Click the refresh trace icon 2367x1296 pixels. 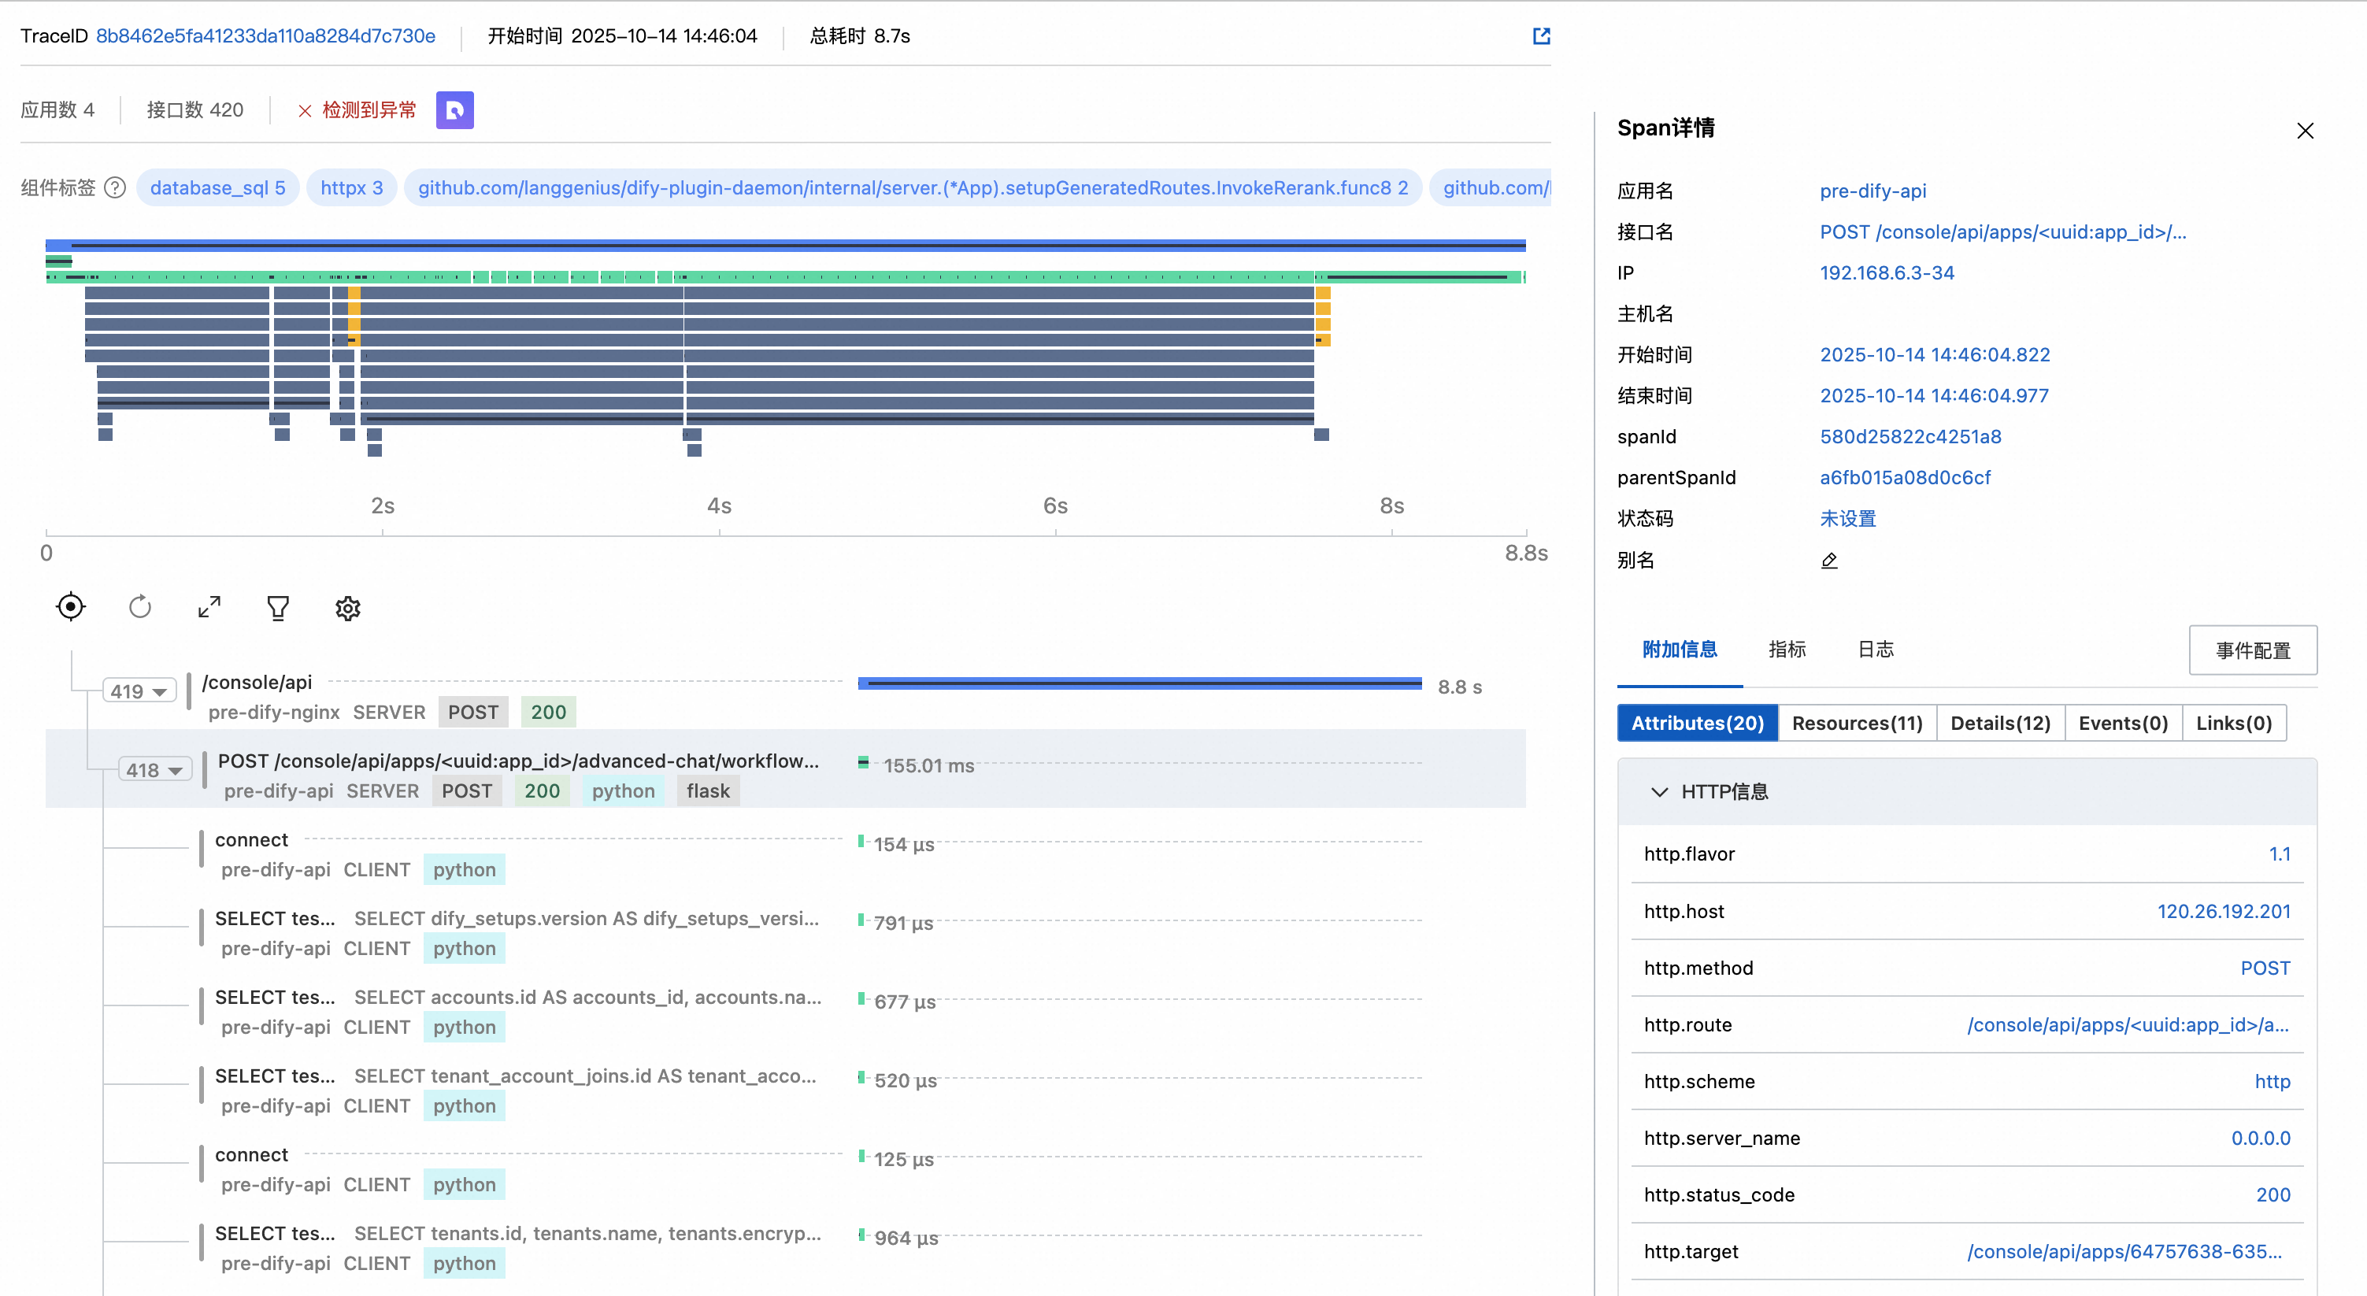click(x=139, y=607)
